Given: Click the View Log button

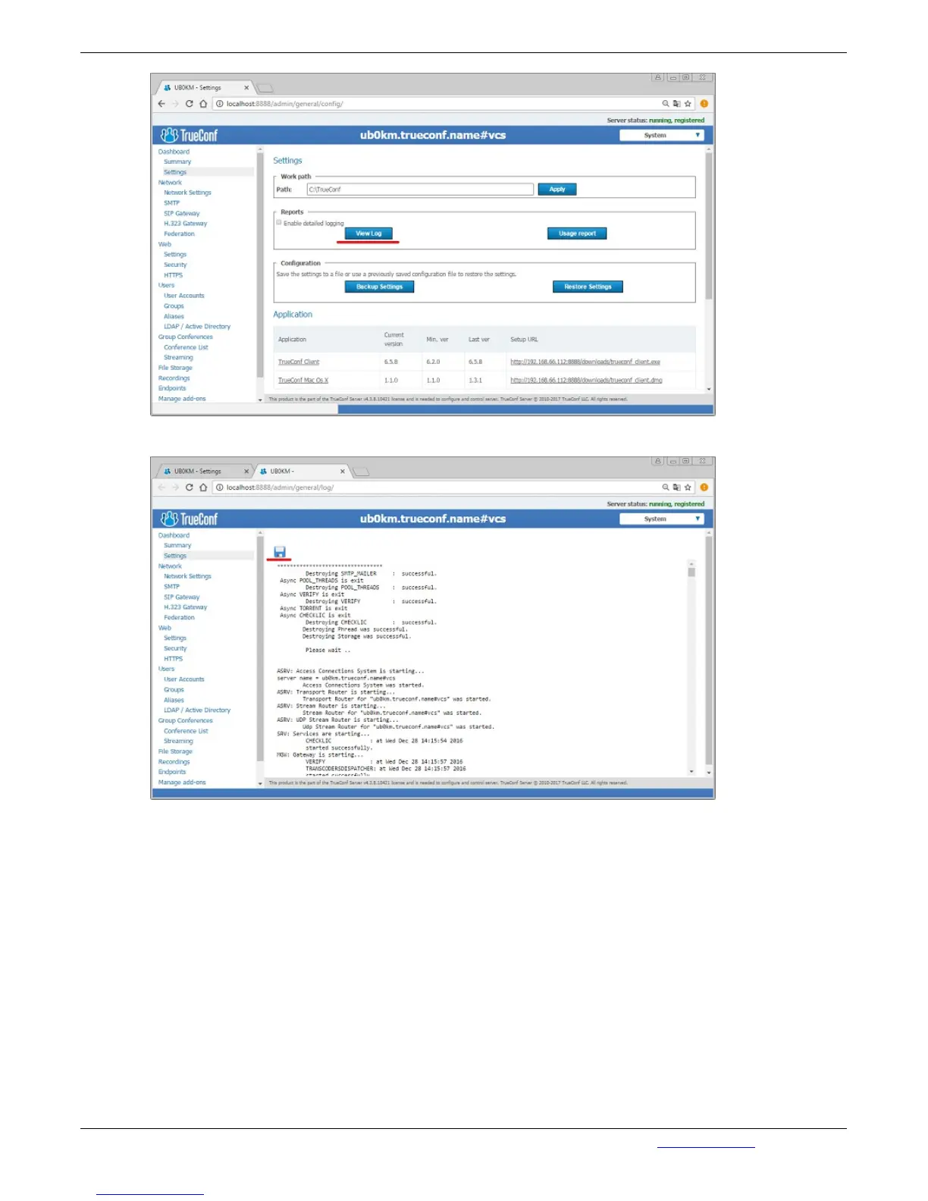Looking at the screenshot, I should coord(368,234).
